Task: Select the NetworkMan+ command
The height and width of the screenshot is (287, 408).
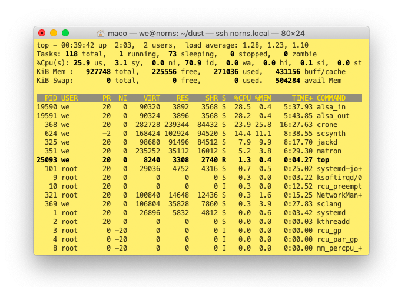Action: click(x=339, y=195)
